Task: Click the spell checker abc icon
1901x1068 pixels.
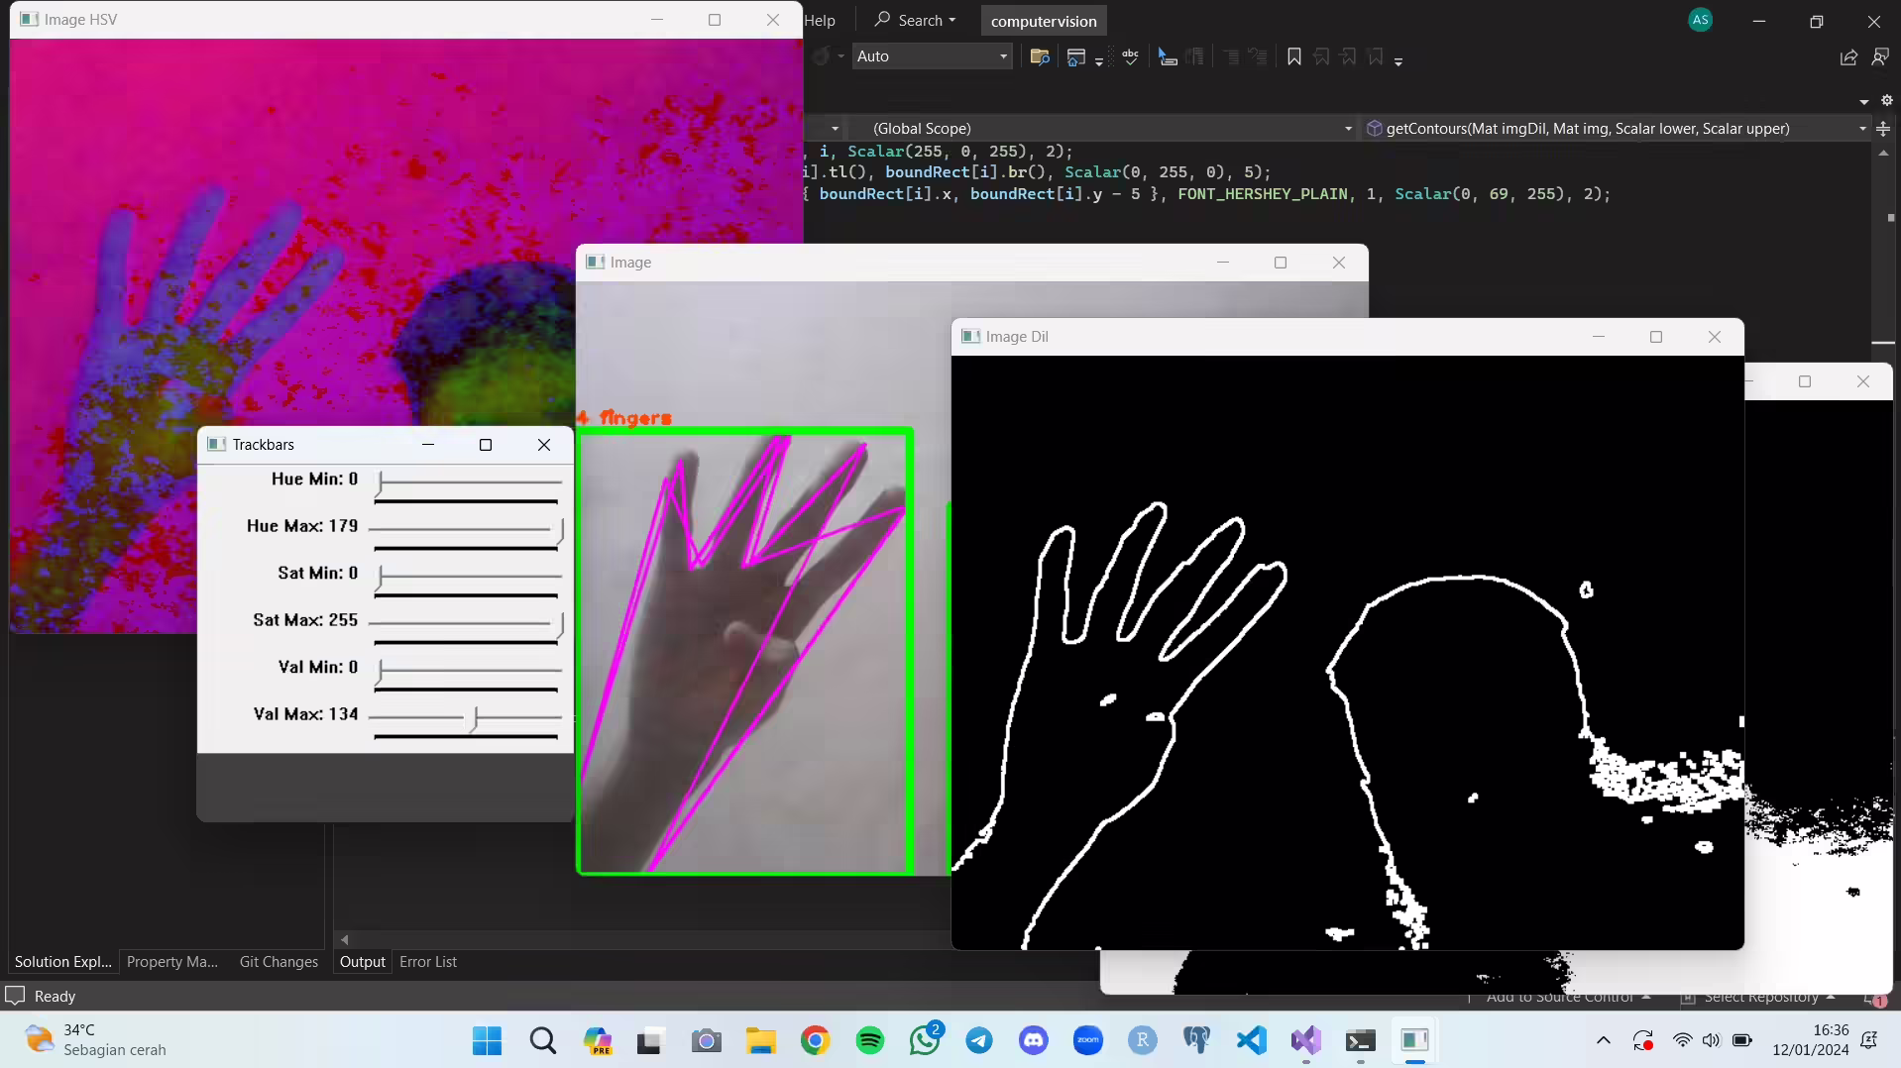Action: click(x=1130, y=56)
